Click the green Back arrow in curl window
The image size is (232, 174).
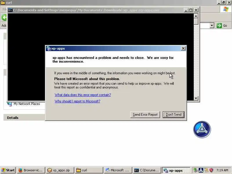[4, 18]
